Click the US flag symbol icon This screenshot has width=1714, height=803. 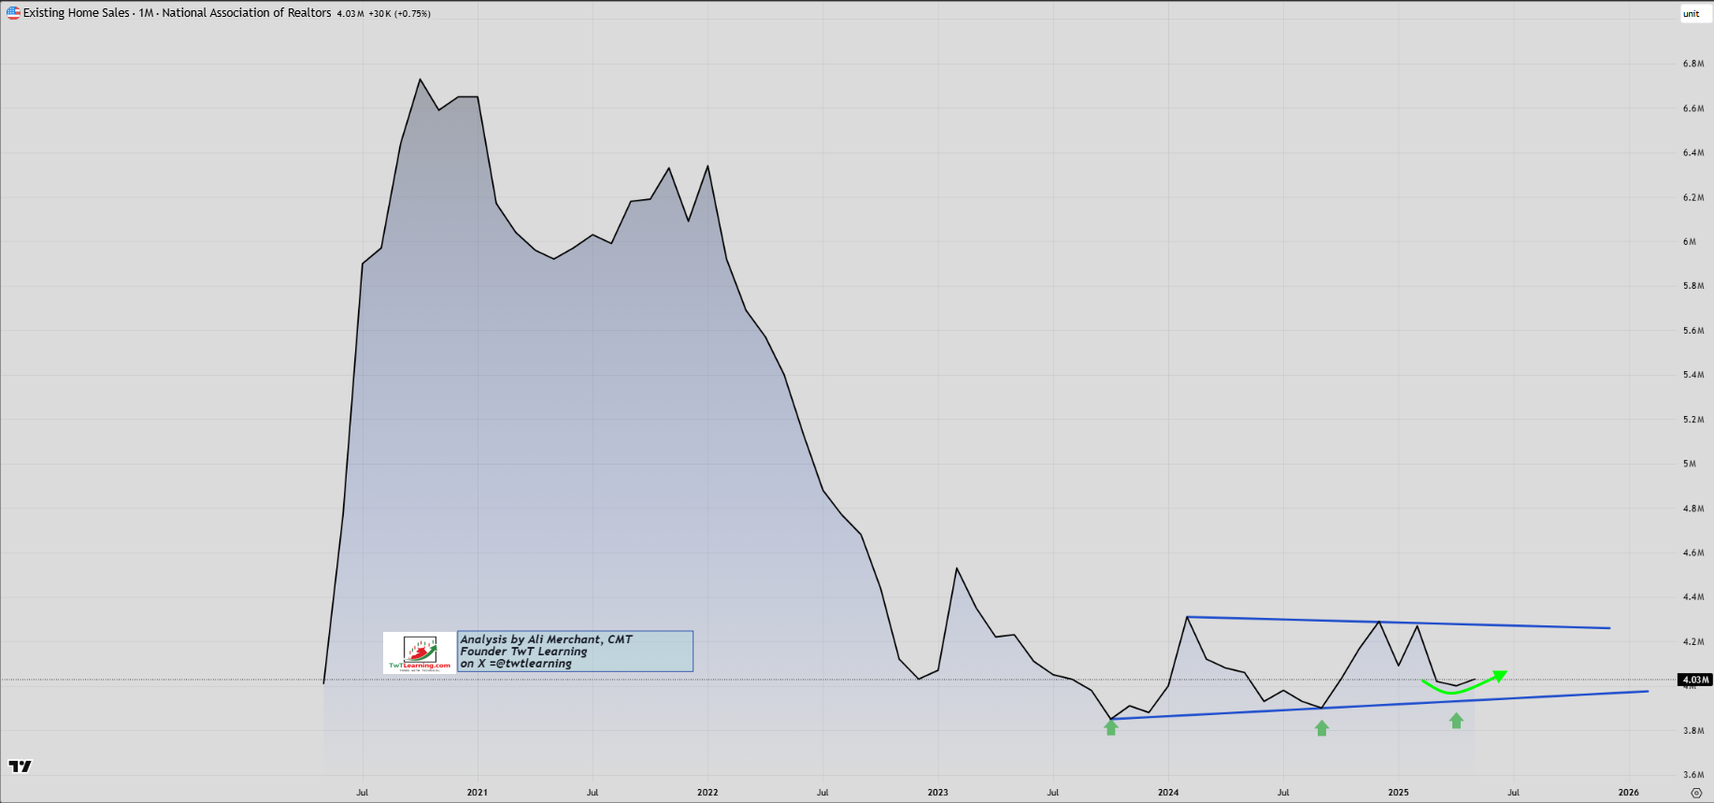click(x=13, y=13)
